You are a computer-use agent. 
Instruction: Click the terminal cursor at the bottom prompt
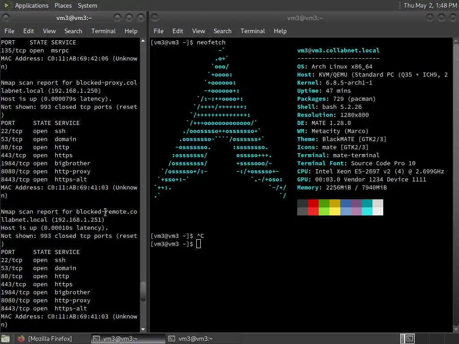[x=199, y=244]
